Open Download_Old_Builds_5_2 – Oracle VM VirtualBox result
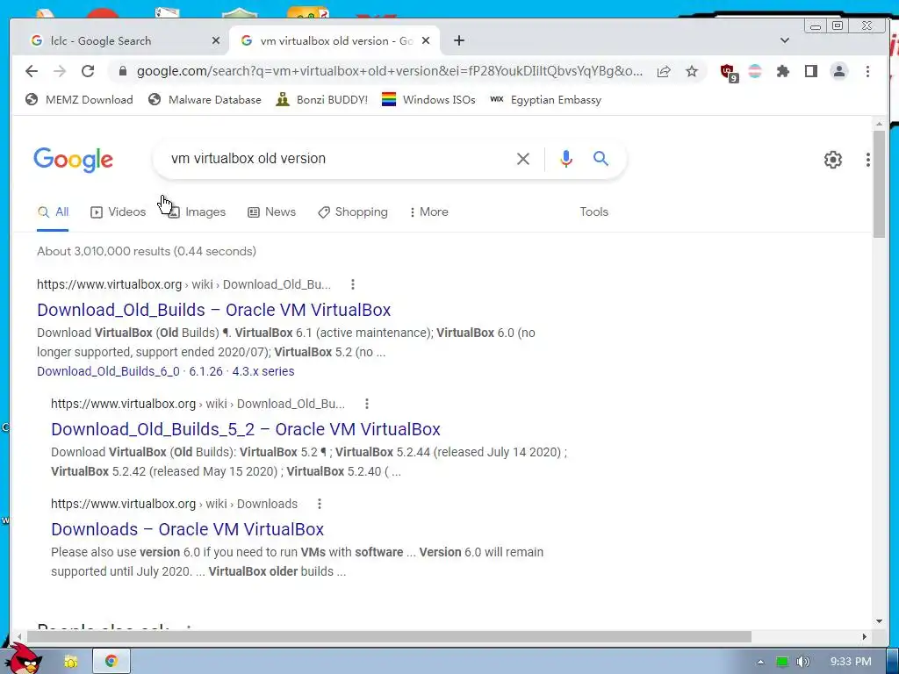Image resolution: width=899 pixels, height=674 pixels. (x=246, y=429)
